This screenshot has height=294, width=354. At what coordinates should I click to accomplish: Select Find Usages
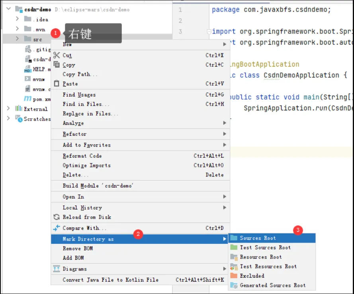pos(141,94)
